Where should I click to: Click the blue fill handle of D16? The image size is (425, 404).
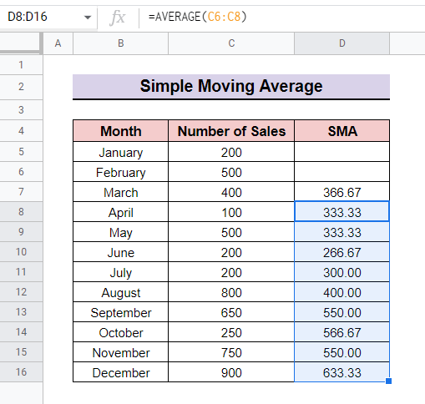tap(388, 381)
